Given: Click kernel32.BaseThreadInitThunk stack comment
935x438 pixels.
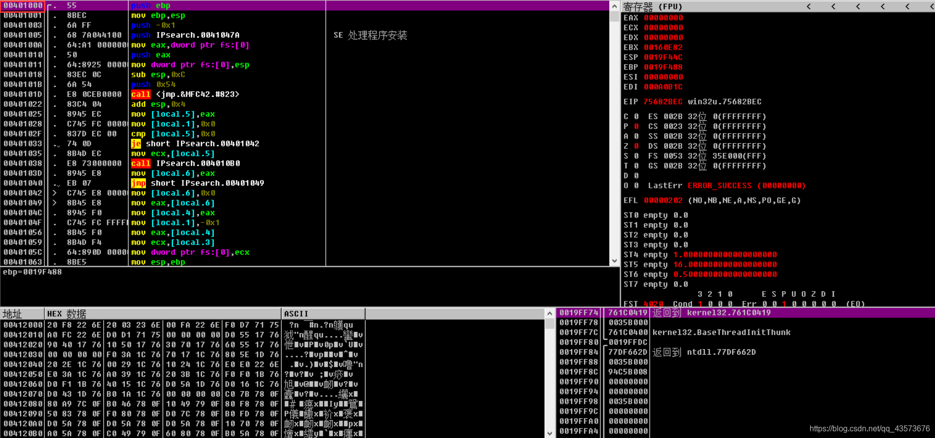Looking at the screenshot, I should tap(721, 332).
